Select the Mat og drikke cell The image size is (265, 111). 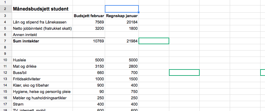[42, 66]
